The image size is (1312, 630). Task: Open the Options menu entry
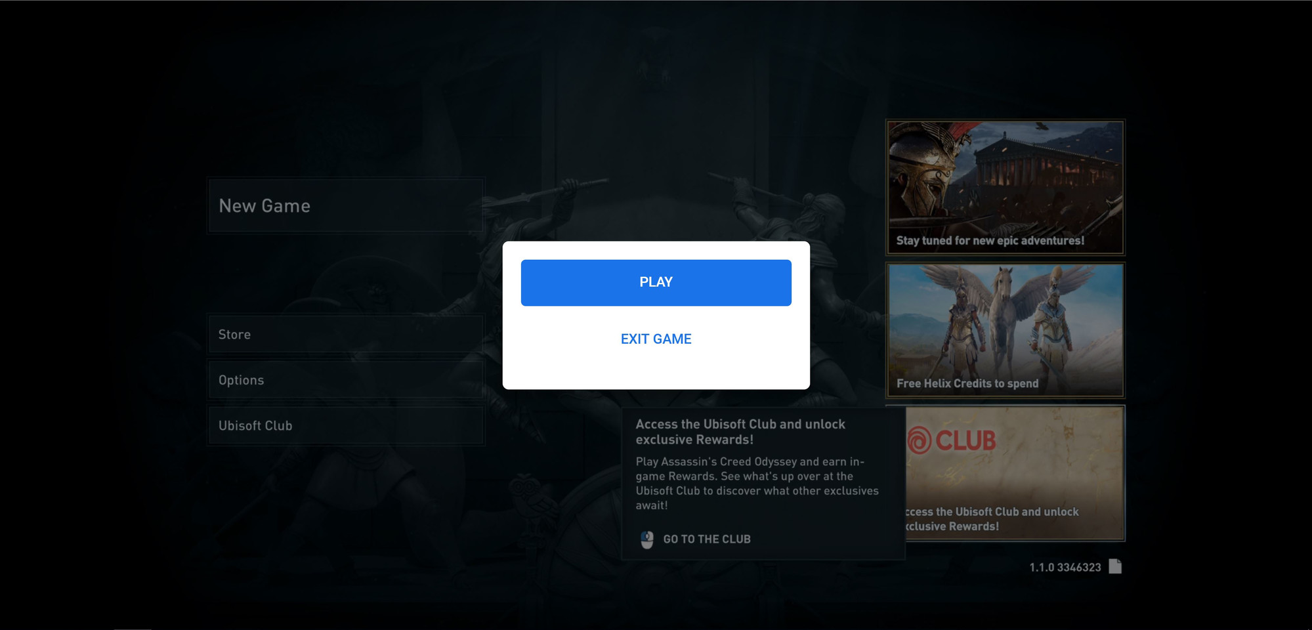[x=346, y=380]
